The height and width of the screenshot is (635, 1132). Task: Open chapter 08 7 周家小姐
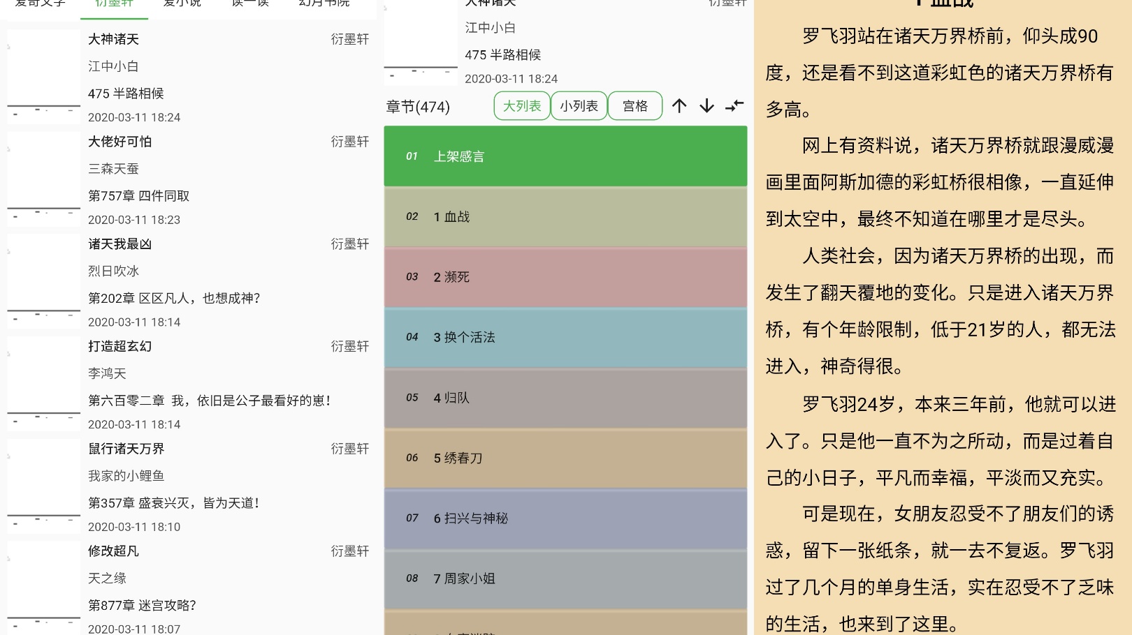[565, 578]
